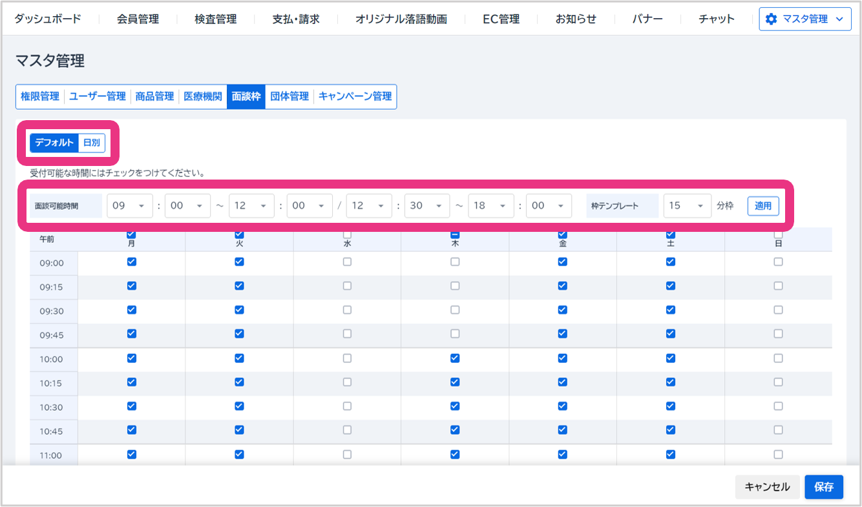Enable the 木 09:30 slot checkbox

tap(455, 310)
